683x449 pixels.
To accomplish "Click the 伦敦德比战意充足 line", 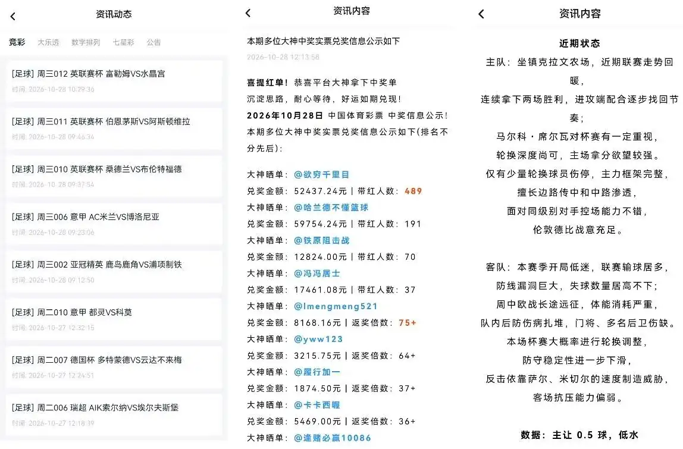I will (x=579, y=230).
